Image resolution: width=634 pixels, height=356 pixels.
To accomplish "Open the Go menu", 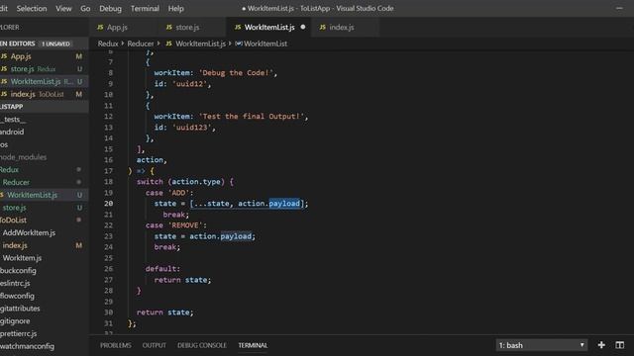I will tap(85, 9).
